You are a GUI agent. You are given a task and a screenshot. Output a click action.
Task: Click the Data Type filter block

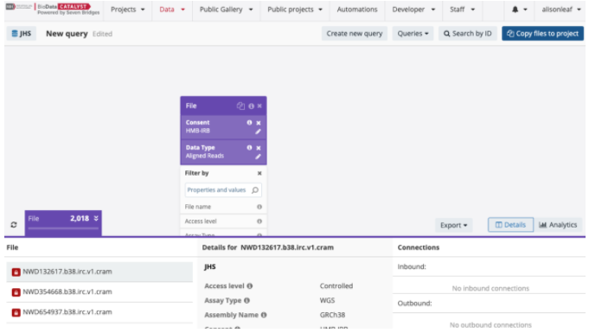tap(223, 152)
